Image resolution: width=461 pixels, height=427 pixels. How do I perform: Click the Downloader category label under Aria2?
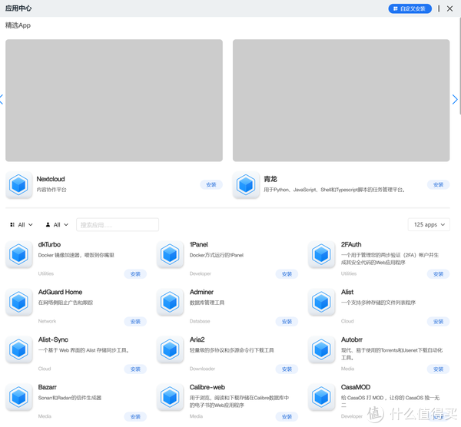(x=202, y=369)
